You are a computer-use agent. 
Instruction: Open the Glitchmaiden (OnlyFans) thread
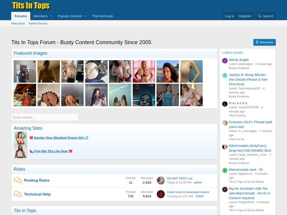(x=250, y=148)
